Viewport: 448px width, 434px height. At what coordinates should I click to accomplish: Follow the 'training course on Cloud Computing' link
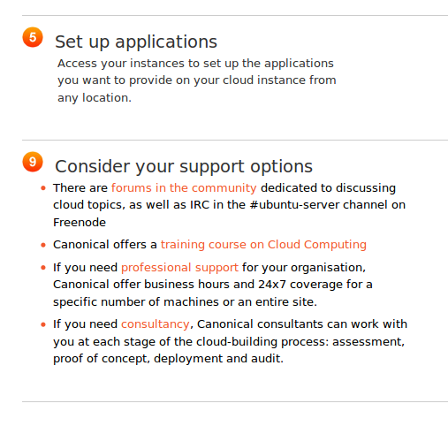pos(263,245)
